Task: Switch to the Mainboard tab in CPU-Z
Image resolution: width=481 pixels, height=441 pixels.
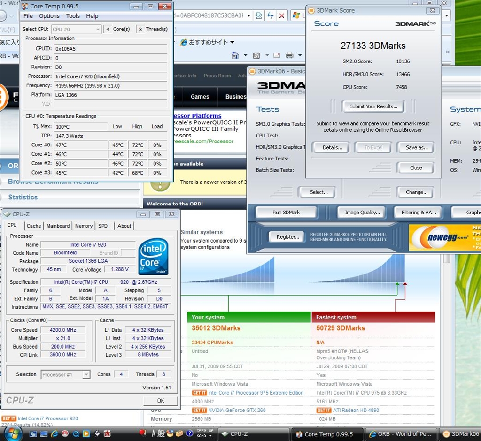Action: click(58, 226)
